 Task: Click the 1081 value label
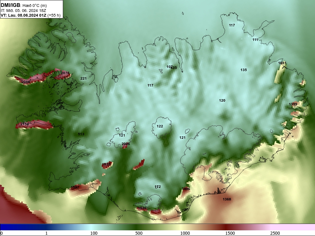pyautogui.click(x=282, y=63)
